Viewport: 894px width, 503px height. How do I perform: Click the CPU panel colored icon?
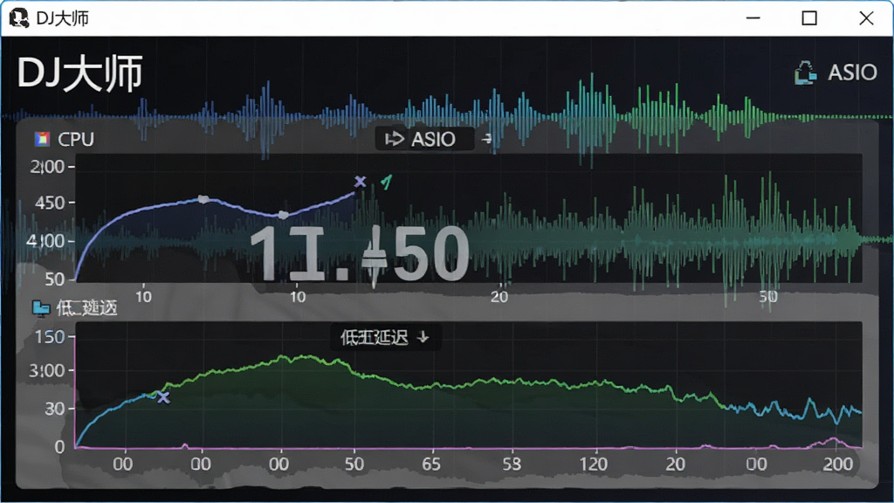pos(42,139)
